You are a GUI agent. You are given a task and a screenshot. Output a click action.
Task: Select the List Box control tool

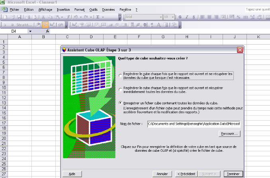coord(124,25)
